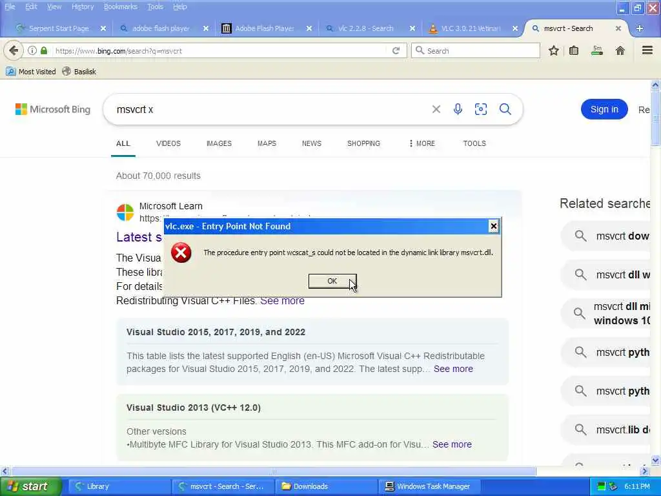Open the downloads indicator icon in toolbar

(597, 50)
